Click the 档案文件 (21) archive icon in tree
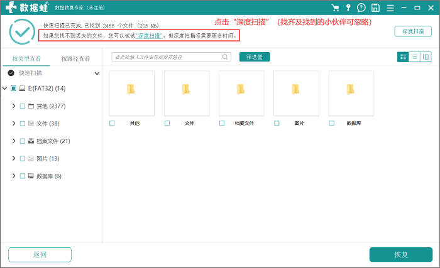Viewport: 440px width, 268px height. pos(31,141)
